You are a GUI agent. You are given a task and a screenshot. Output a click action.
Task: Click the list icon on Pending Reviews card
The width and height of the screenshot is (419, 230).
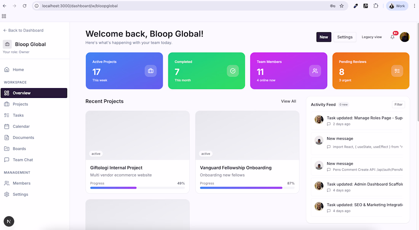pyautogui.click(x=397, y=71)
